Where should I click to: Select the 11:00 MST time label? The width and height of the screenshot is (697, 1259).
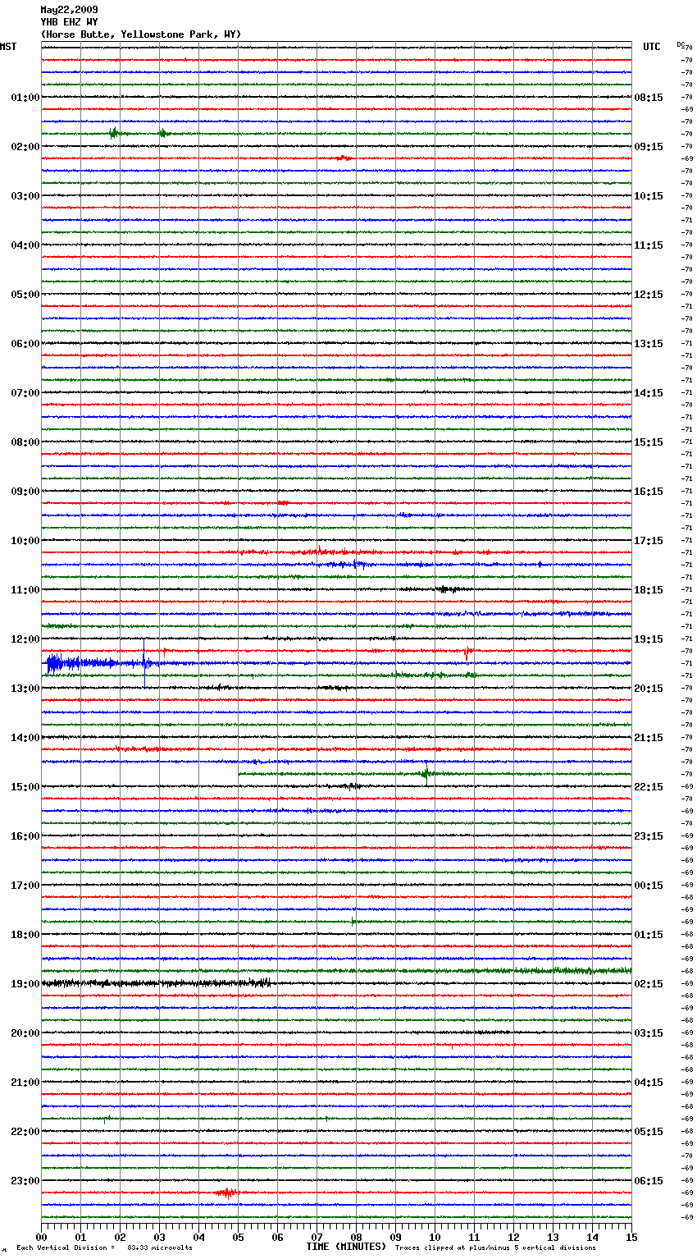tap(25, 590)
